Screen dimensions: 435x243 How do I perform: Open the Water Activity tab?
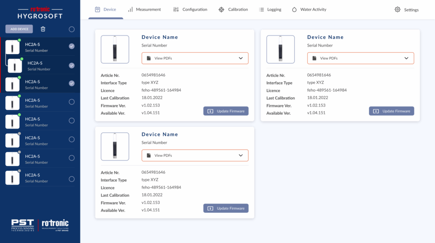tap(309, 9)
